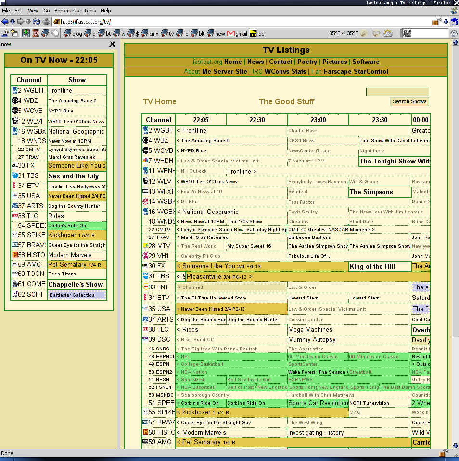Open the 'tv' bookmark in the toolbar
459x461 pixels.
point(167,34)
